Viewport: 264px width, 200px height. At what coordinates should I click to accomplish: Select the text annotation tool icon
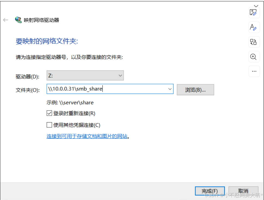[254, 27]
